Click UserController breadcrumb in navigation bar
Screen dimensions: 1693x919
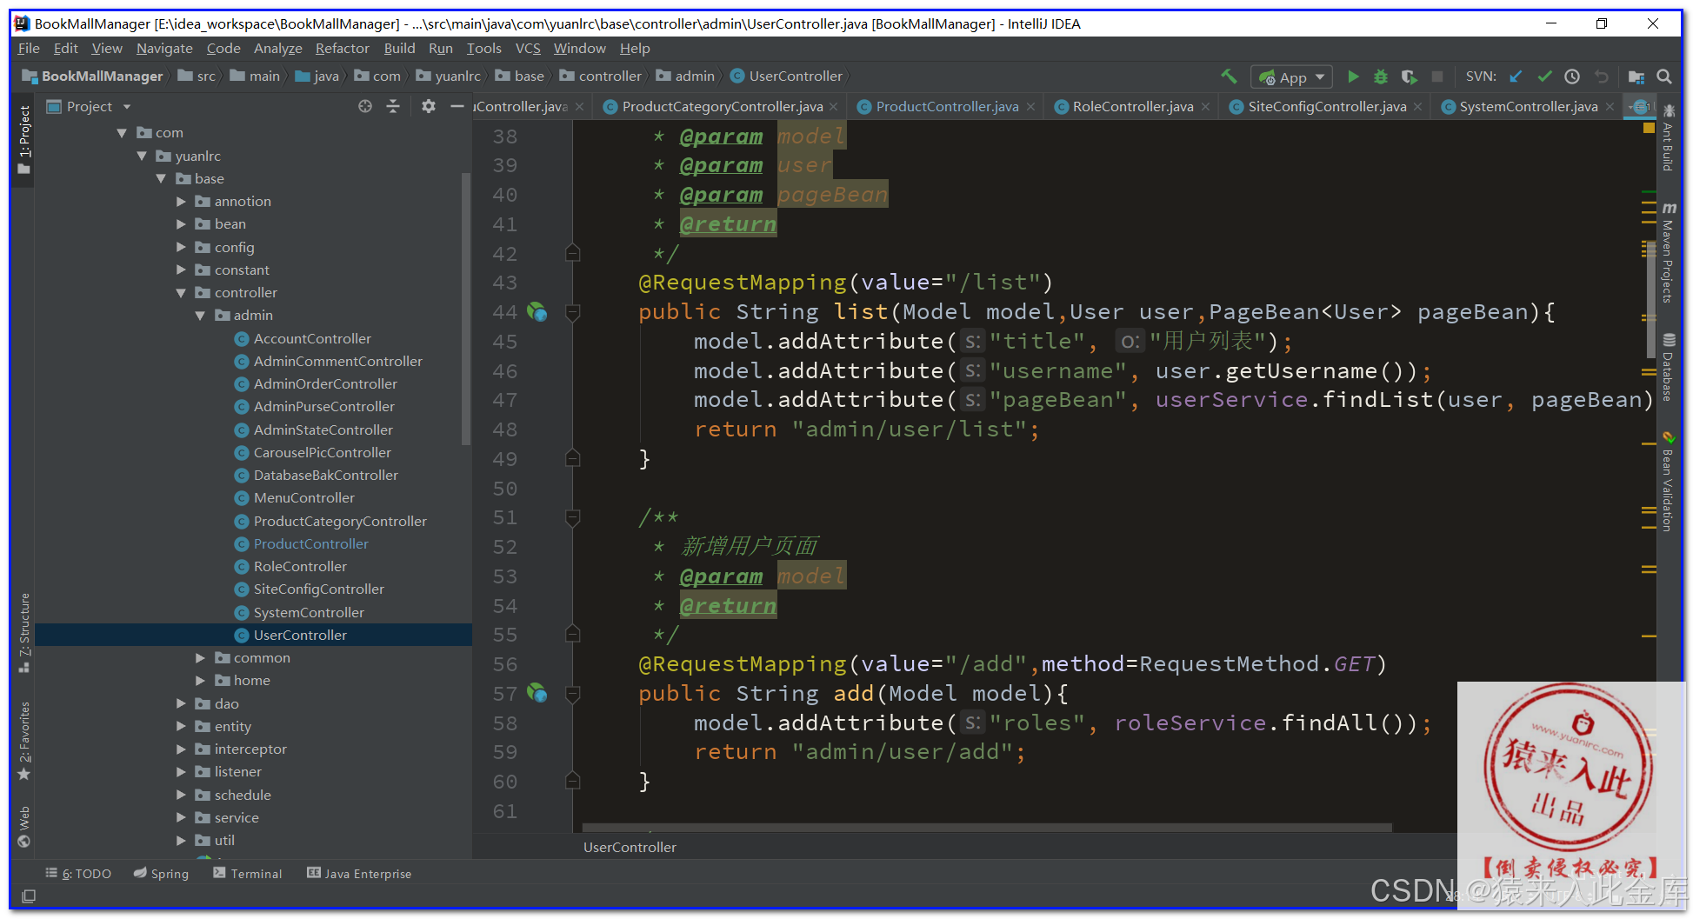(x=786, y=77)
